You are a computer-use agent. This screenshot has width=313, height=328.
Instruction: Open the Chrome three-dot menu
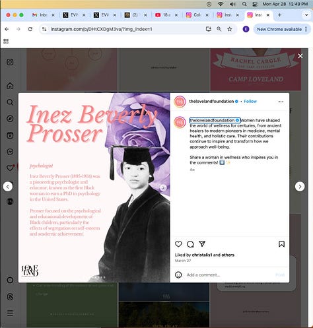306,29
